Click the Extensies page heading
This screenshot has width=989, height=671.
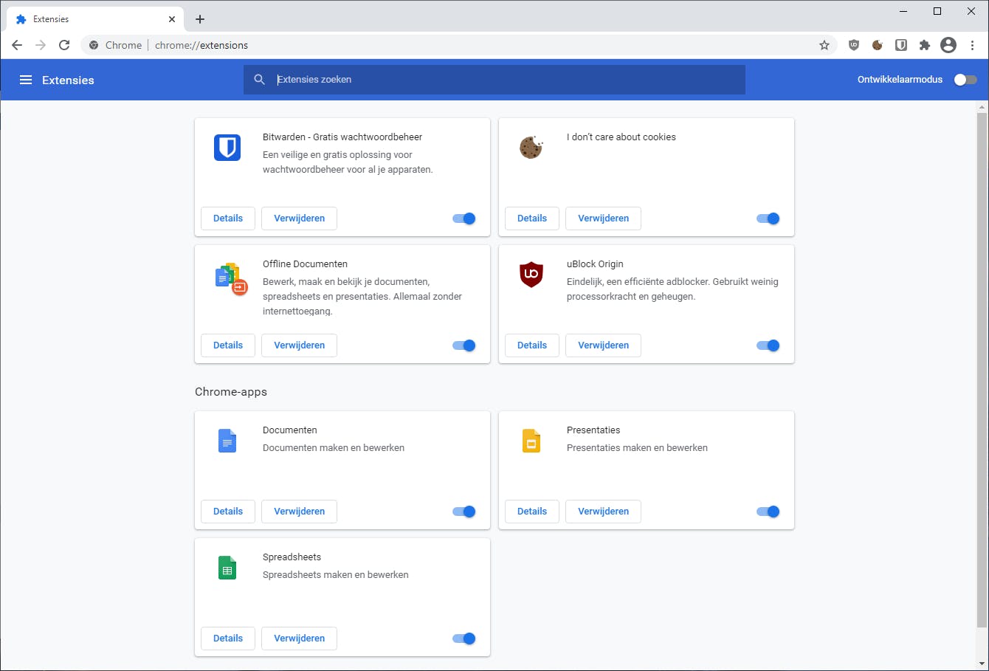[x=68, y=80]
